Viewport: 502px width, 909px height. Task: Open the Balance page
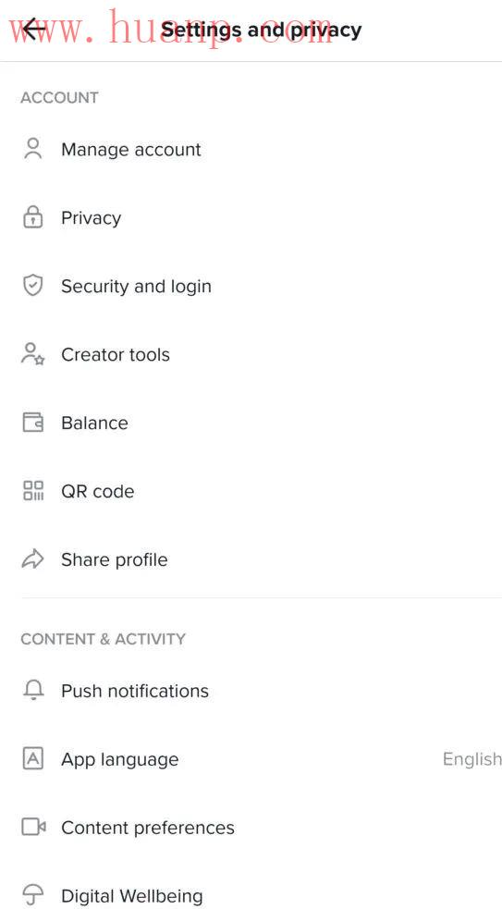pyautogui.click(x=251, y=423)
